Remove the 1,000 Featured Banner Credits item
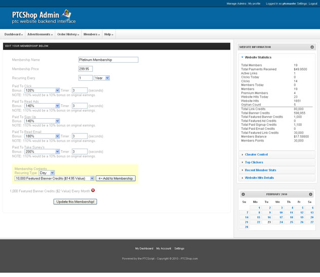 [x=93, y=190]
